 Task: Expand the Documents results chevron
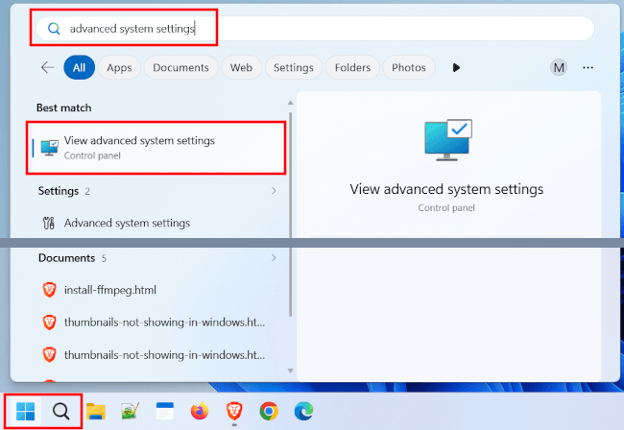(x=274, y=258)
